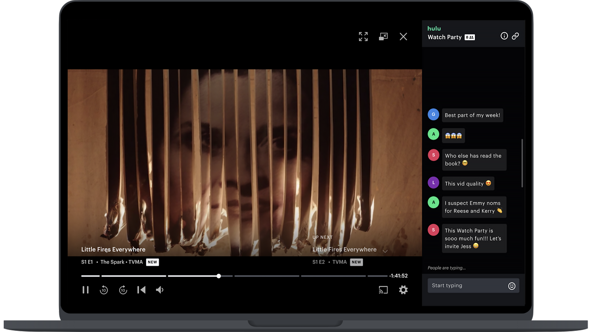This screenshot has height=332, width=591.
Task: Click the playback progress bar handle
Action: click(219, 276)
